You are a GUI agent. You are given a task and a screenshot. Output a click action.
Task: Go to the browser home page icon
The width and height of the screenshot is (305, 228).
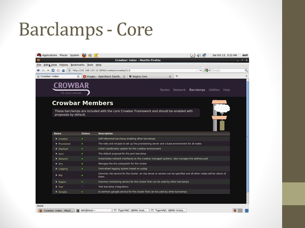click(x=63, y=70)
